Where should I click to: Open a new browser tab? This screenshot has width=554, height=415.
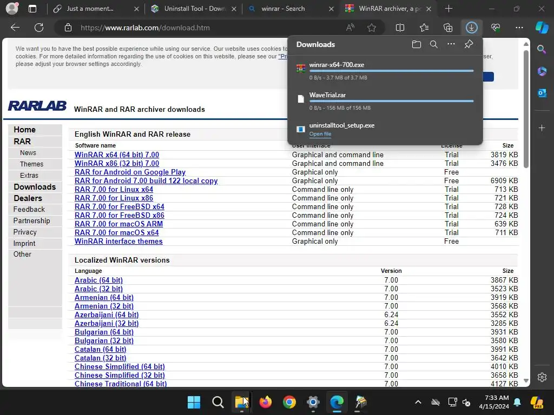pos(449,9)
